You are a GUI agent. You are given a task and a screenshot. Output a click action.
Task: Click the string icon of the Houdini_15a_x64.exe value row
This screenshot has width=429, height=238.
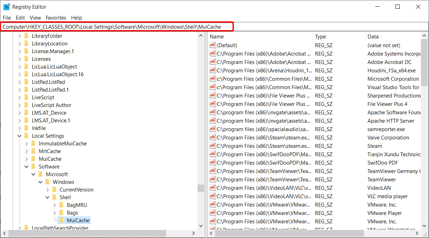213,70
